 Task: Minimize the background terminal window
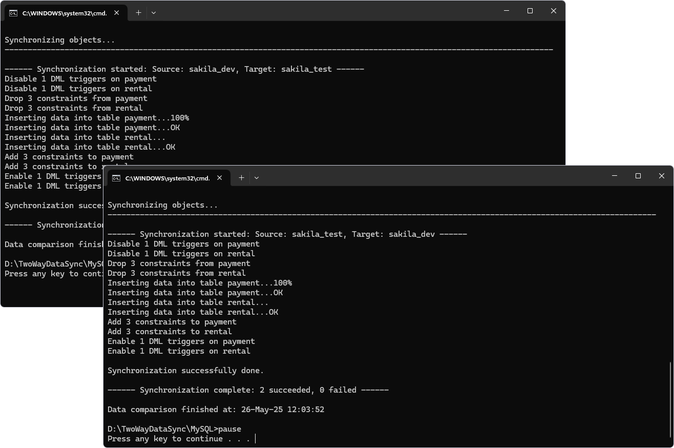507,11
